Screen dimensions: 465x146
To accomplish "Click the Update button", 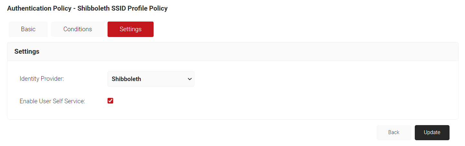I will click(432, 132).
